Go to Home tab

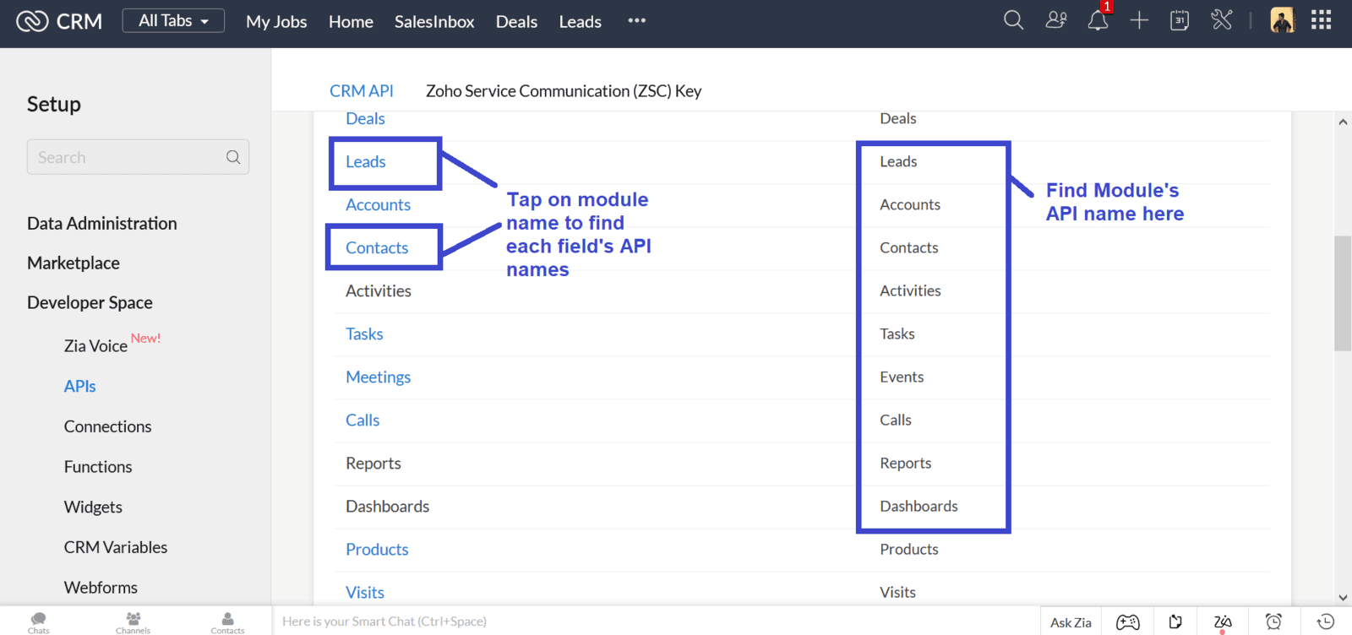point(351,22)
